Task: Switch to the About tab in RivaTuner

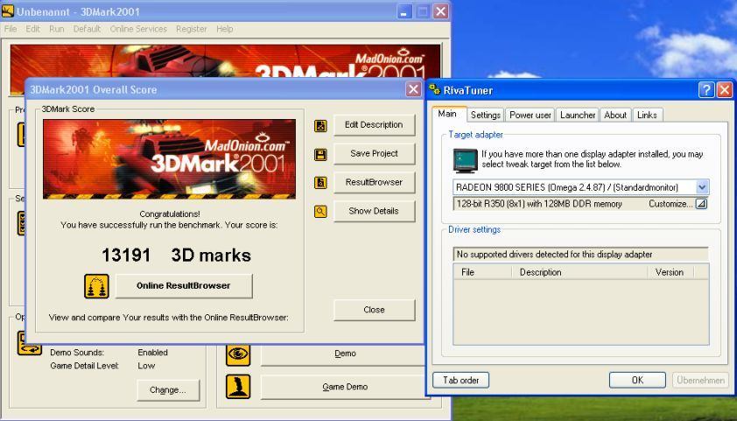Action: pos(615,116)
